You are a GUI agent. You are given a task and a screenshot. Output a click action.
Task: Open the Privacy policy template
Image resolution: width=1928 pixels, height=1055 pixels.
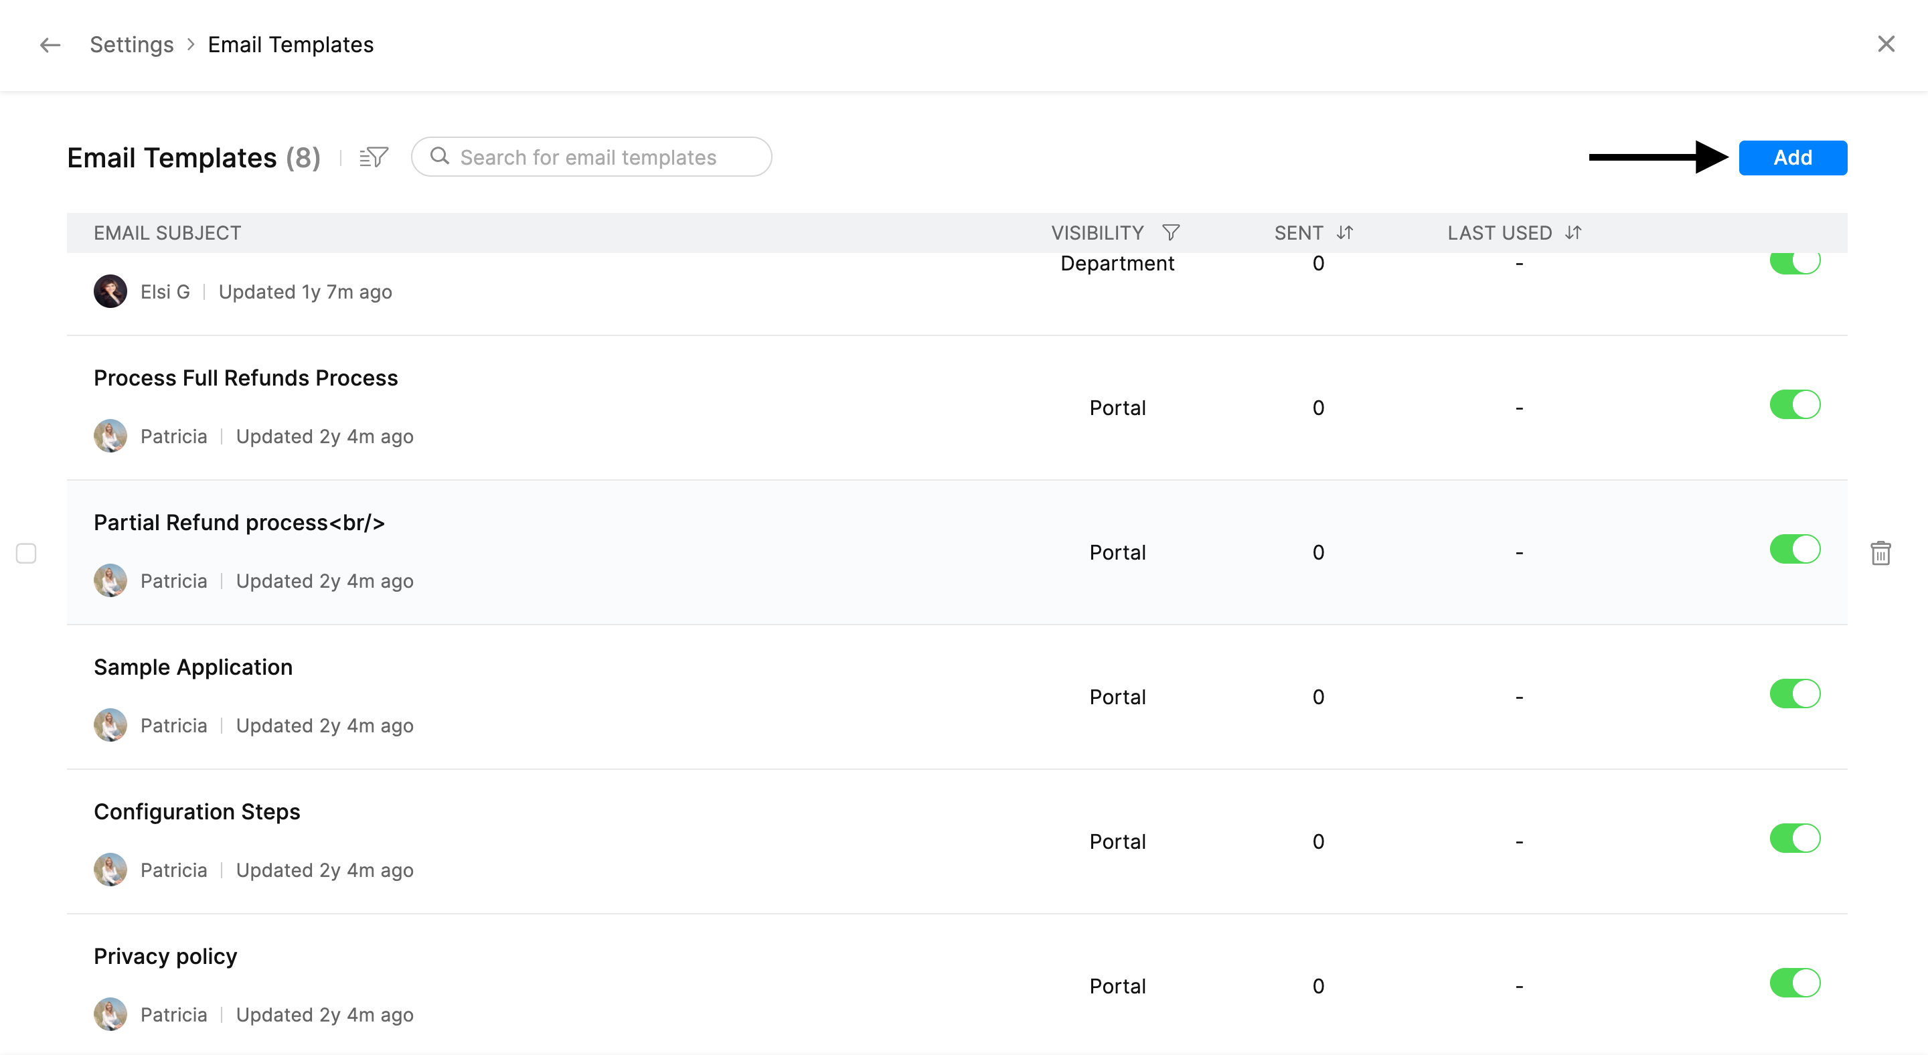pyautogui.click(x=165, y=956)
